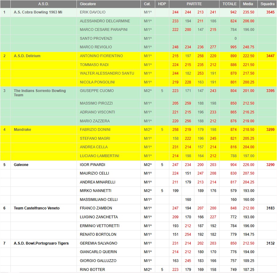Select player LUCIANO LAMBERTINI

tap(99, 156)
